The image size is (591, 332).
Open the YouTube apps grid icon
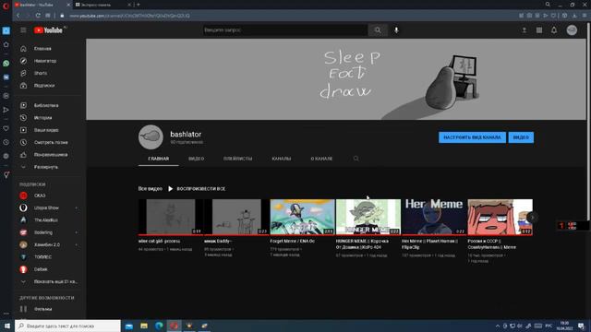click(x=539, y=30)
